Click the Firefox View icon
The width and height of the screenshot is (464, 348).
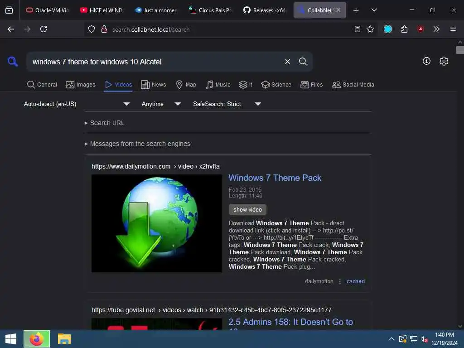coord(9,10)
